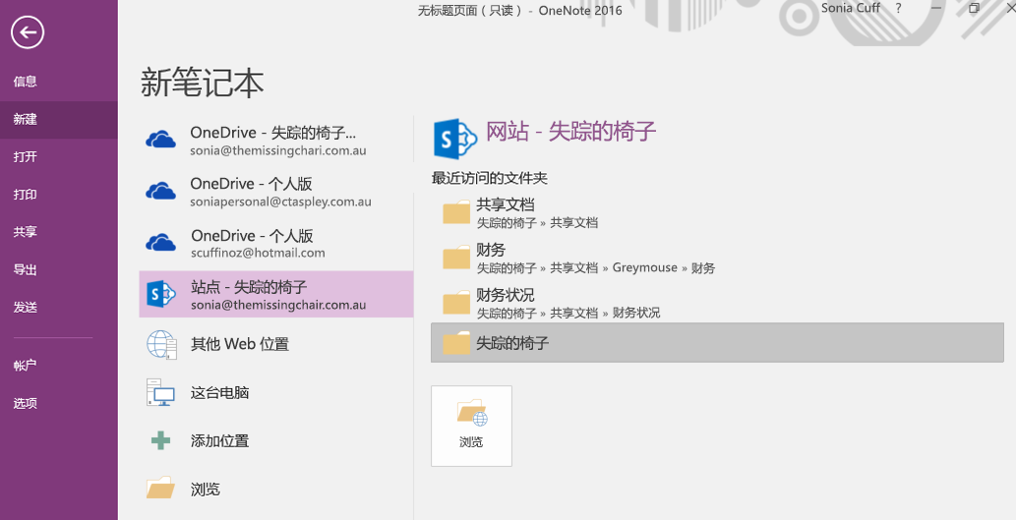The image size is (1016, 520).
Task: Click path 失踪的椅子 » 共享文档 » Greymouse » 财务
Action: tap(596, 268)
